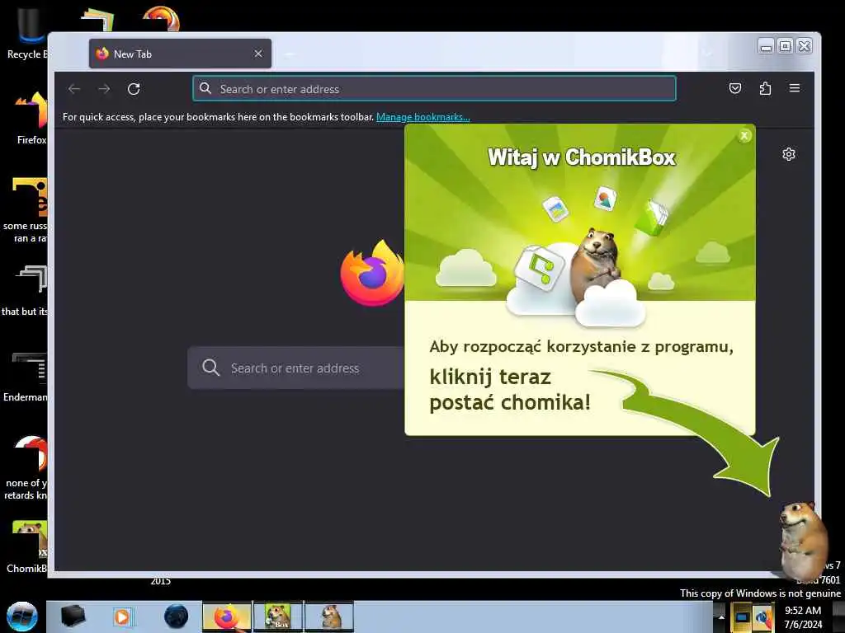Viewport: 845px width, 633px height.
Task: Close the ChomikBox welcome popup
Action: click(744, 136)
